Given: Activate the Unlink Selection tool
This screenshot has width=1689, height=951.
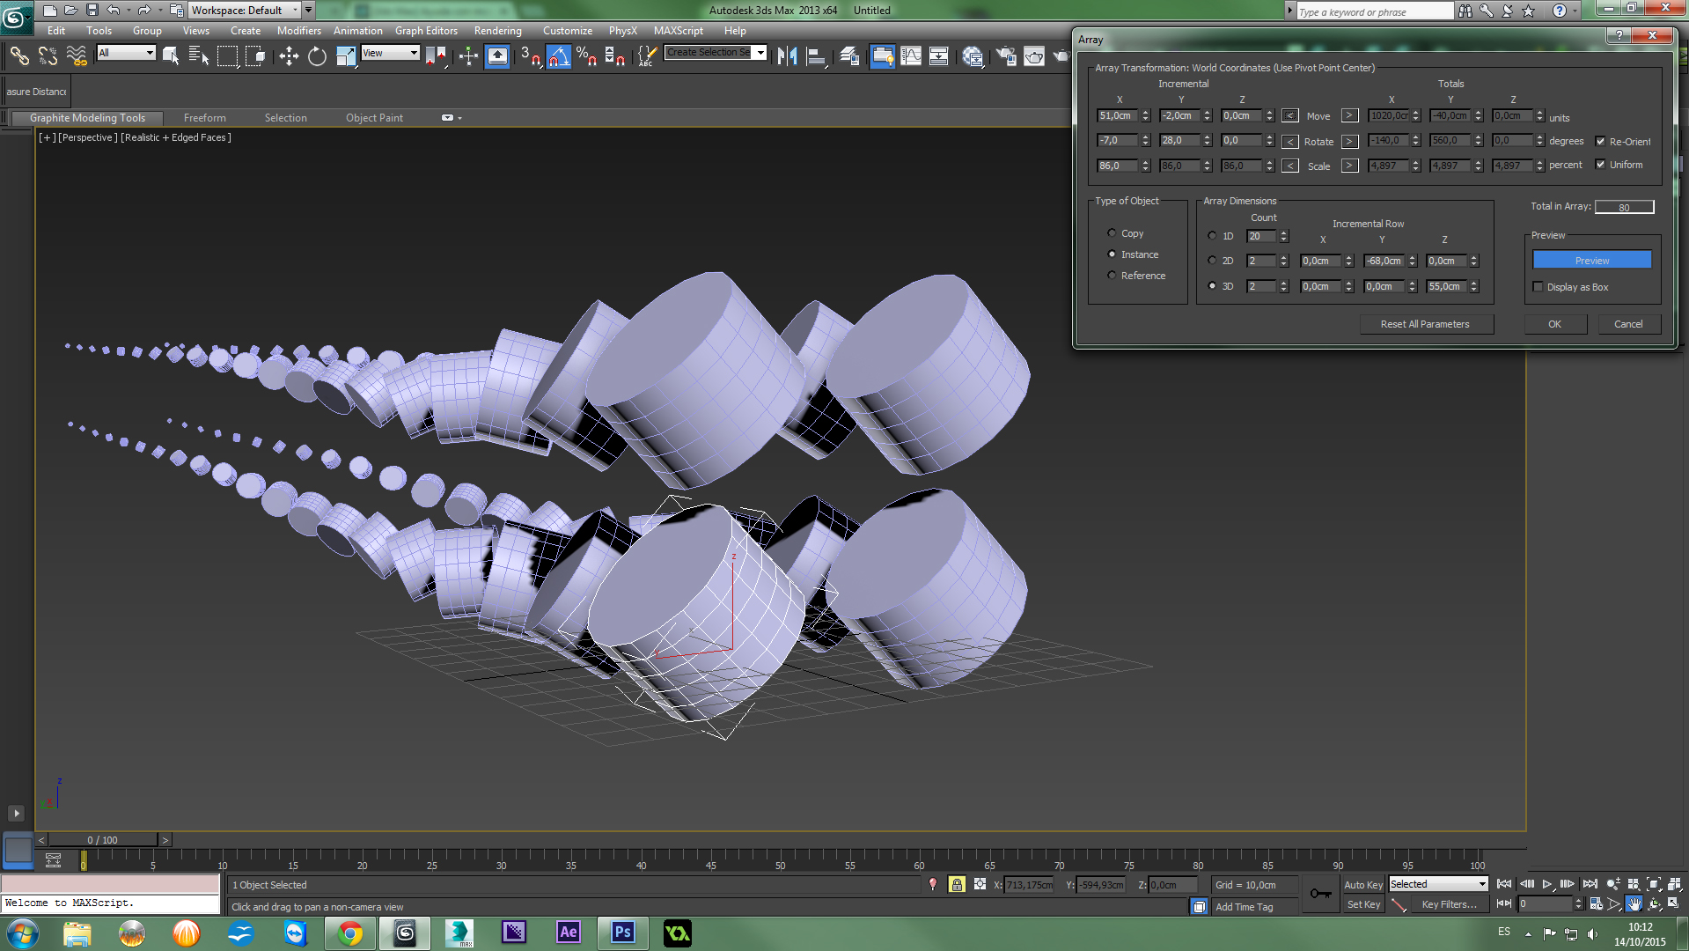Looking at the screenshot, I should (48, 56).
